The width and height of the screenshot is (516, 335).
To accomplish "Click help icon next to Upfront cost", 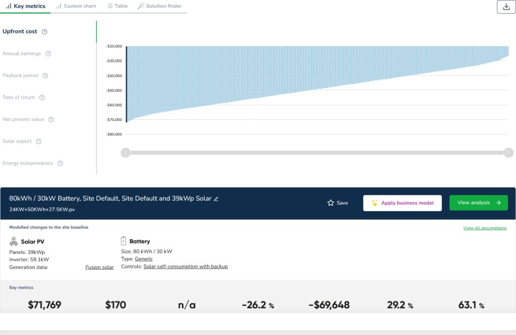I will click(x=44, y=32).
